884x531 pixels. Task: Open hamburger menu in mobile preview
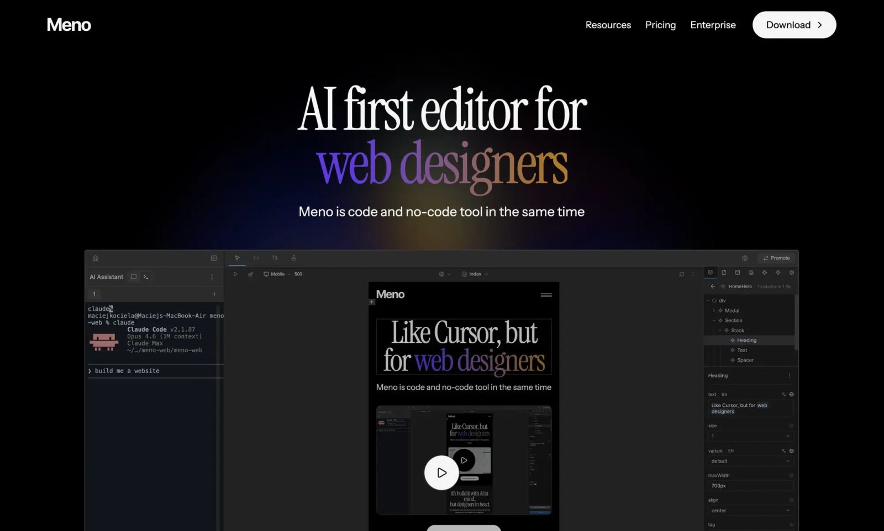click(546, 295)
